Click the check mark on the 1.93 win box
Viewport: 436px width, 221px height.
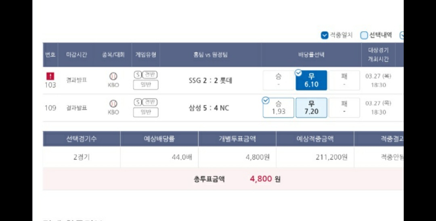point(266,100)
